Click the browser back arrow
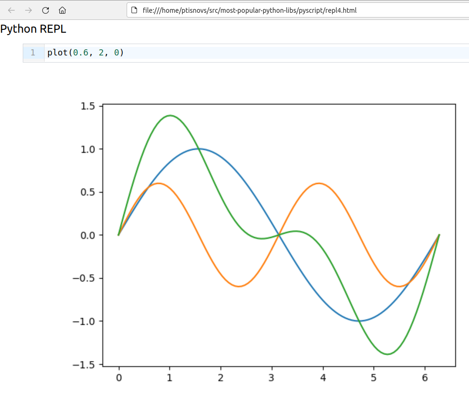 click(x=11, y=10)
